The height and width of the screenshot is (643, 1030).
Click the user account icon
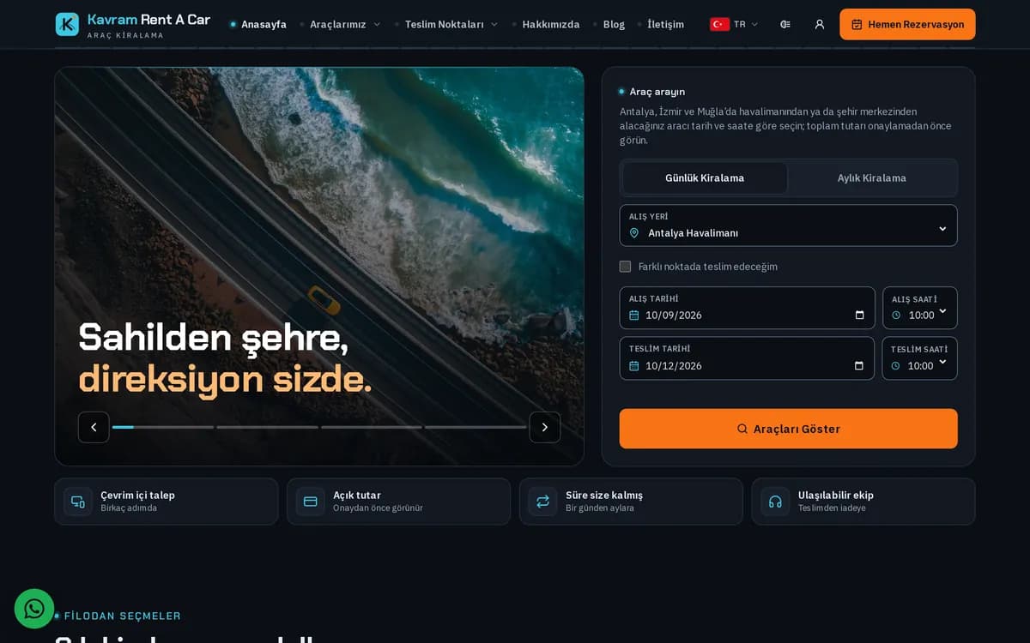tap(820, 24)
